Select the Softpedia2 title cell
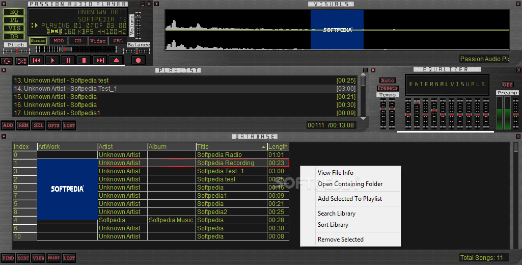 coord(232,212)
